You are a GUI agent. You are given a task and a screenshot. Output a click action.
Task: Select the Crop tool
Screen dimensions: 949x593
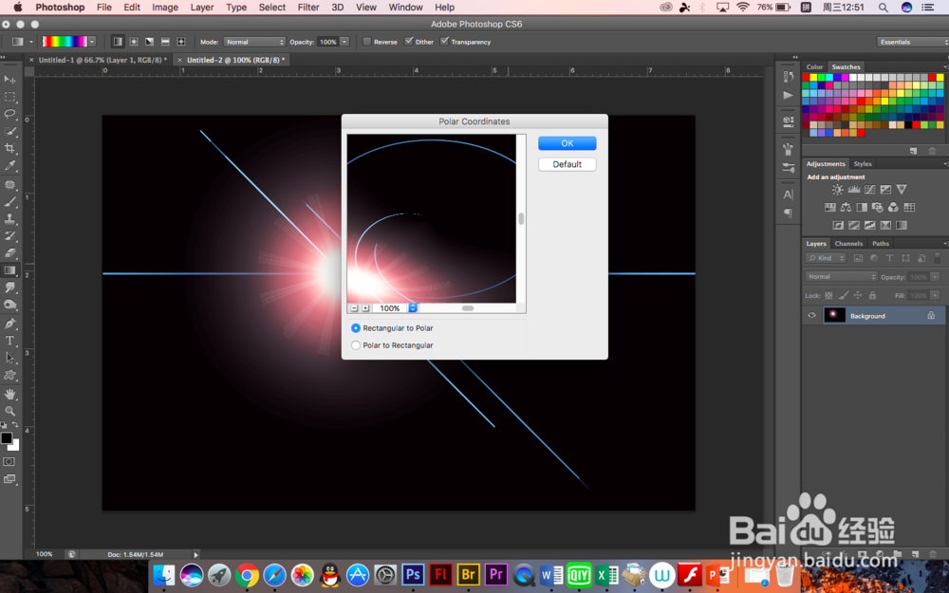pos(9,148)
